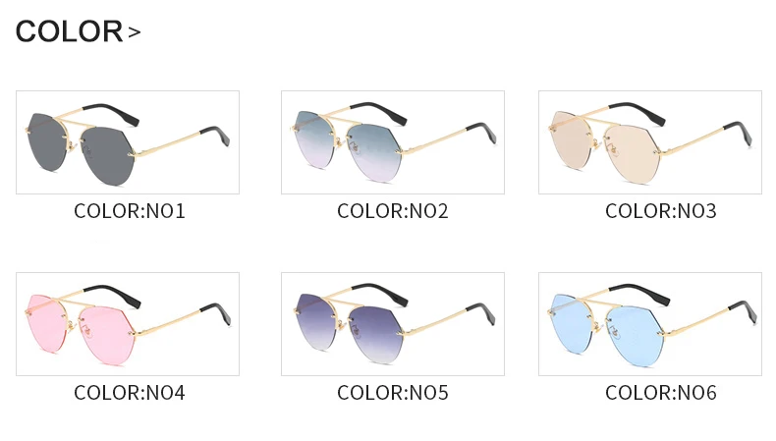Click the COLOR:NO4 label
The height and width of the screenshot is (441, 776).
129,393
